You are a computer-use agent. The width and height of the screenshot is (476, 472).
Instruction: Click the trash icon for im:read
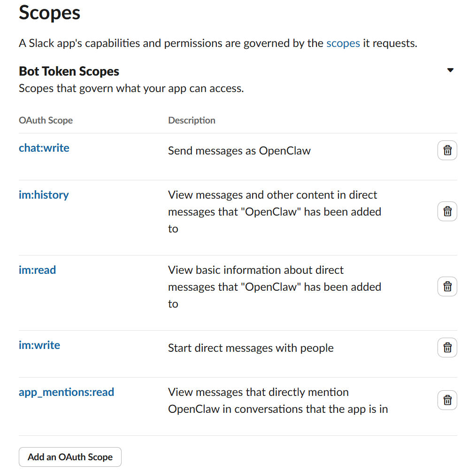coord(447,286)
